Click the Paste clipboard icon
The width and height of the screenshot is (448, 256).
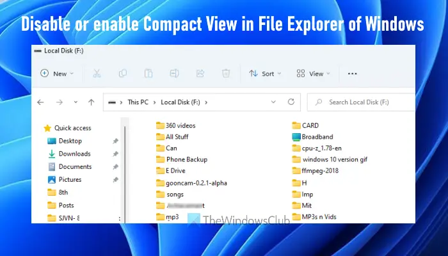(148, 74)
